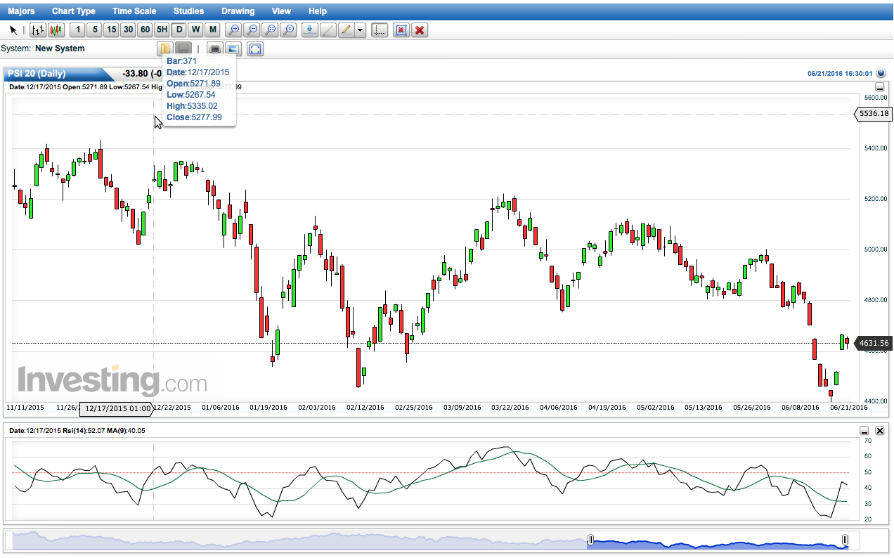The height and width of the screenshot is (558, 894).
Task: Click the left handle of range slider
Action: pos(590,540)
